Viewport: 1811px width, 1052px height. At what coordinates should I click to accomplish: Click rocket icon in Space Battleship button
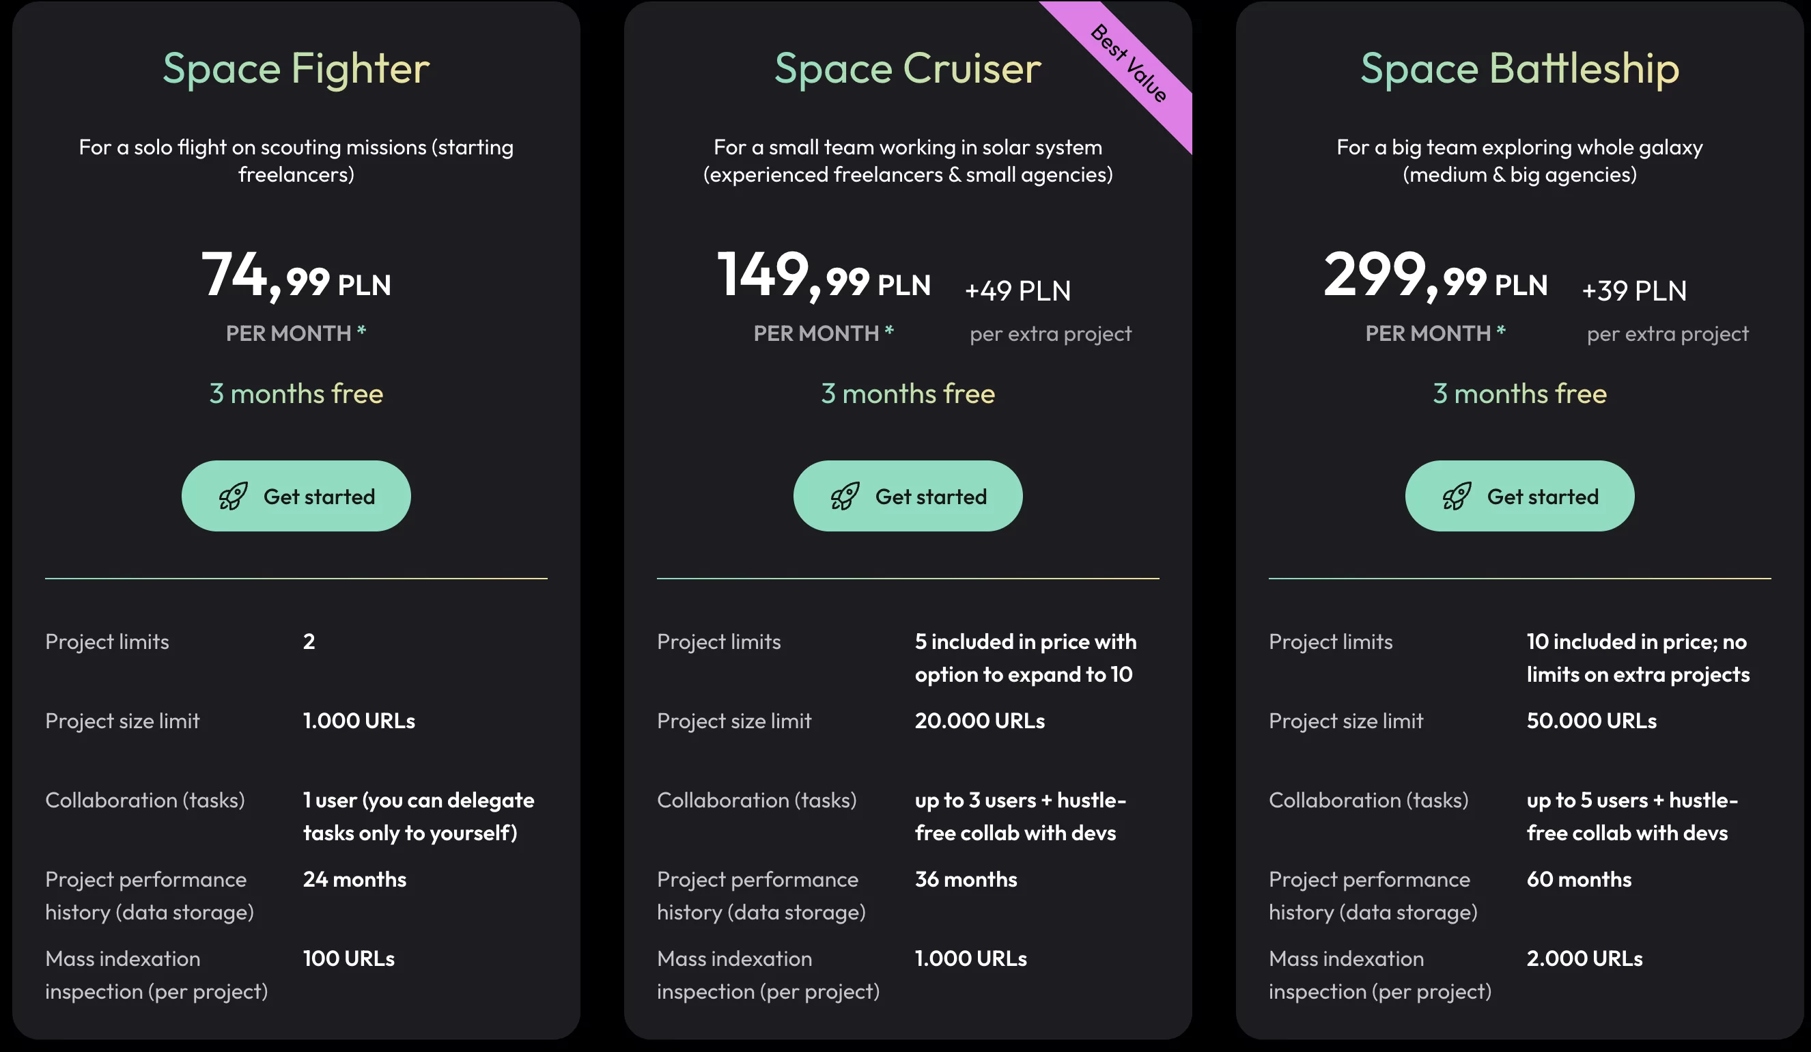click(1456, 496)
